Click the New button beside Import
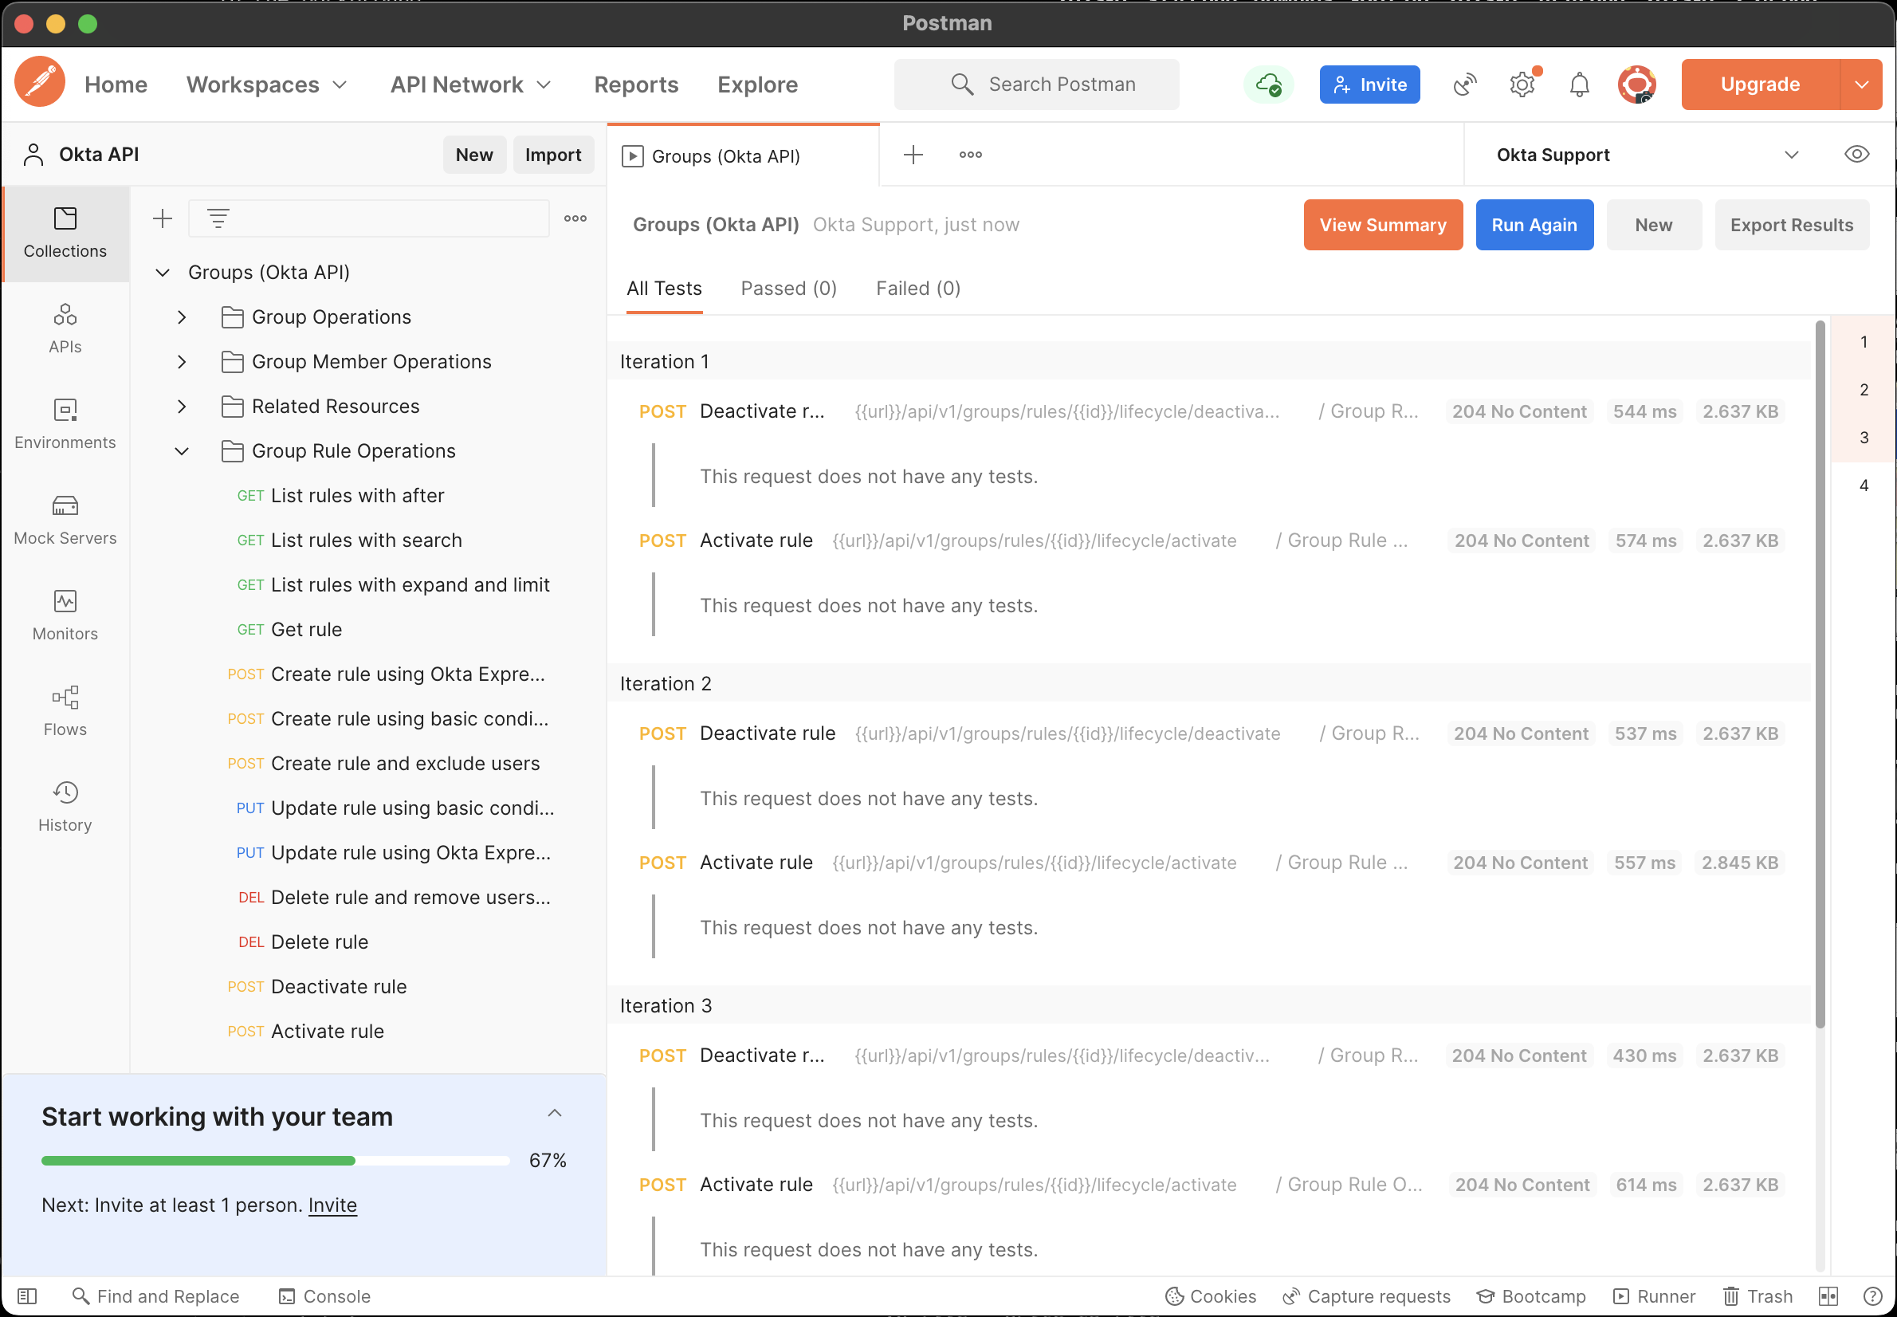This screenshot has height=1317, width=1897. [474, 155]
